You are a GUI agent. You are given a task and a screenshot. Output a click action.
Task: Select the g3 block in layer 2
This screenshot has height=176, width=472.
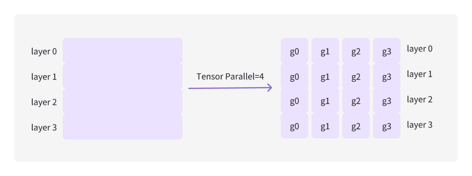[x=387, y=101]
